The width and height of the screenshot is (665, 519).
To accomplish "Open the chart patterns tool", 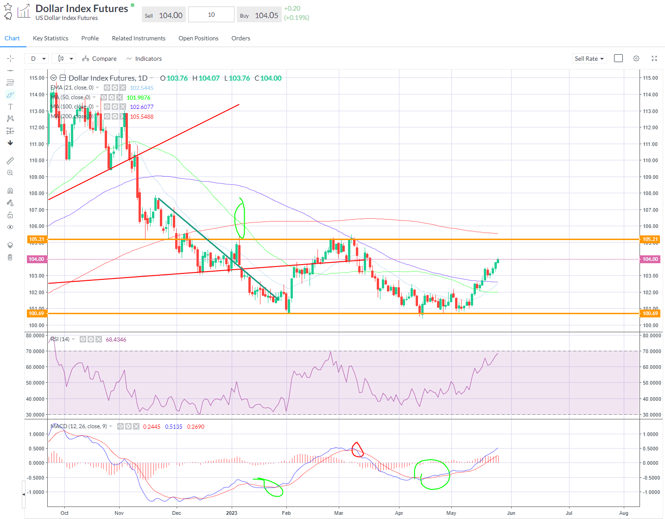I will [10, 119].
